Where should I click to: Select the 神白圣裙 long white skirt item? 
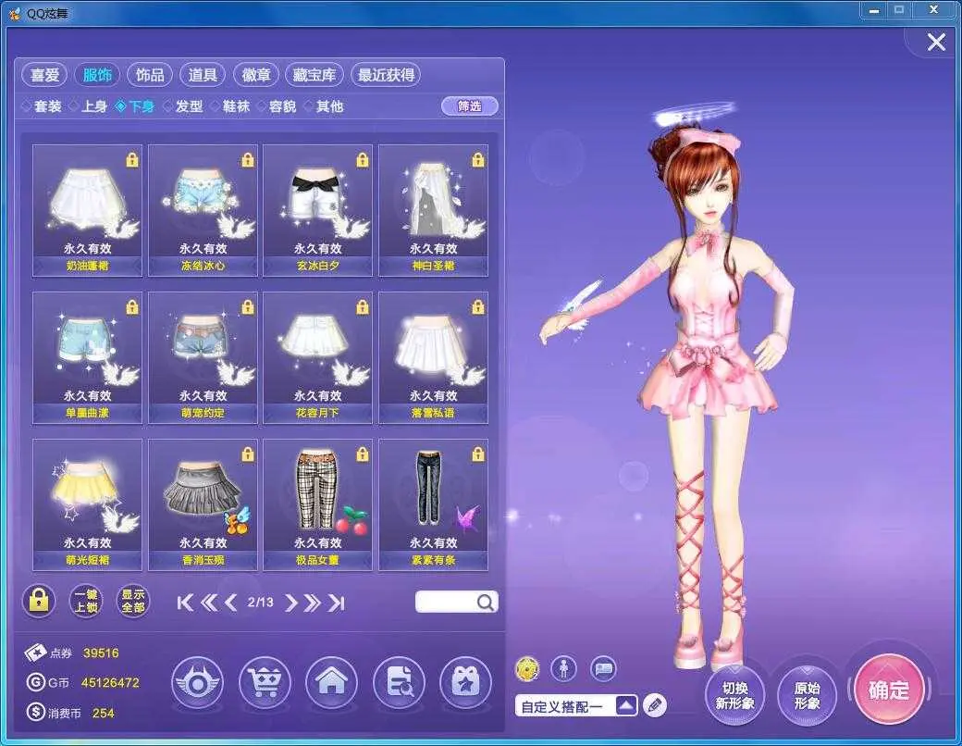coord(433,211)
